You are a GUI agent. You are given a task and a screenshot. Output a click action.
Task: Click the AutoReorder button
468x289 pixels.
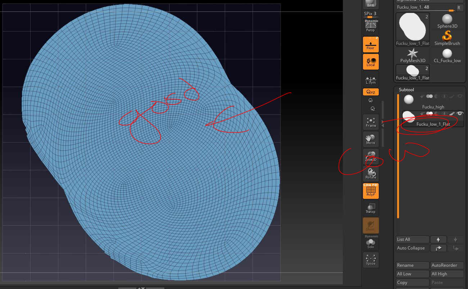click(447, 265)
